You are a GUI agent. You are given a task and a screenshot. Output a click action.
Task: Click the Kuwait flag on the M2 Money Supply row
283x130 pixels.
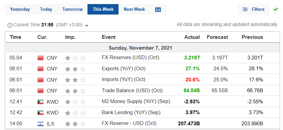coord(41,102)
